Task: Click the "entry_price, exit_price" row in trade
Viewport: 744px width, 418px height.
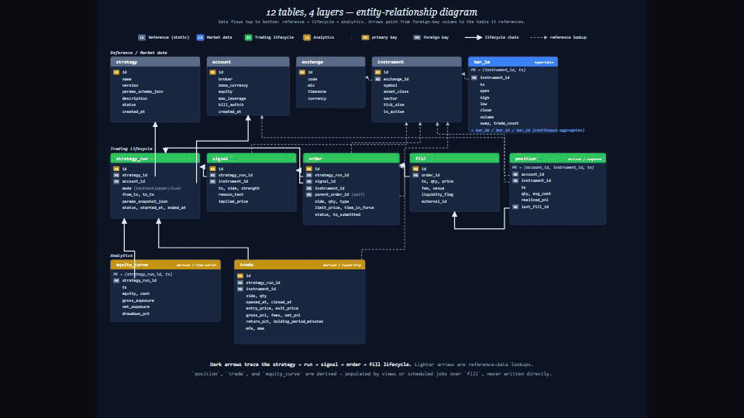Action: pyautogui.click(x=272, y=309)
